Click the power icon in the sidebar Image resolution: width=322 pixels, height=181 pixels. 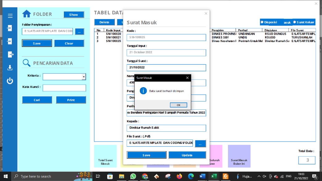(x=10, y=81)
